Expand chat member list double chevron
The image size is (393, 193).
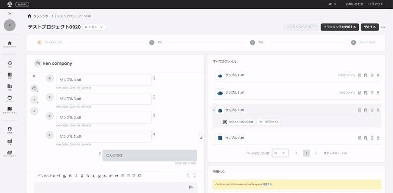[34, 76]
